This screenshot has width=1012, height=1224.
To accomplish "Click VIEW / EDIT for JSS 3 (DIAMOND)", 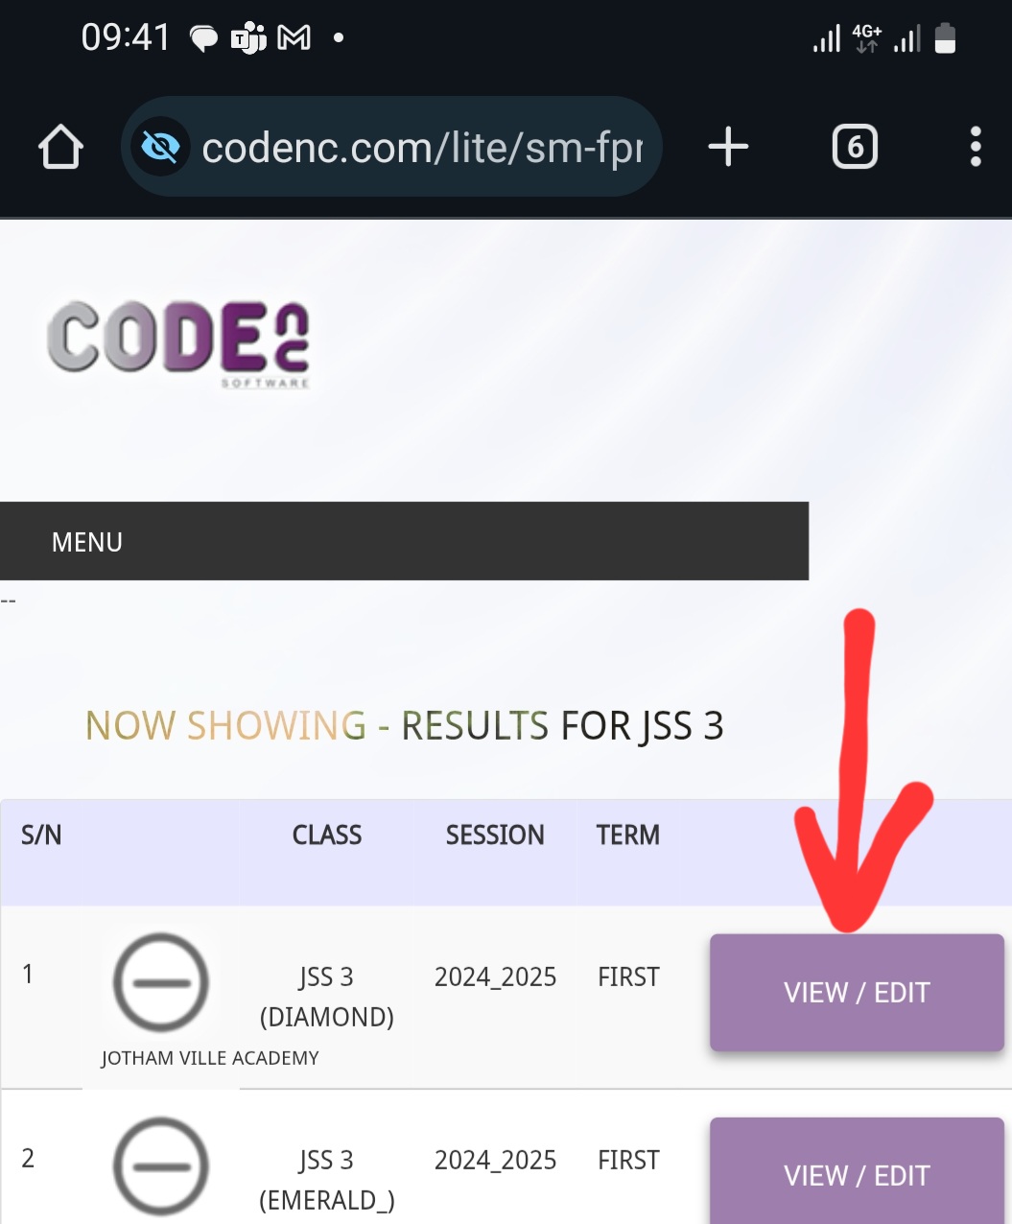I will point(856,993).
